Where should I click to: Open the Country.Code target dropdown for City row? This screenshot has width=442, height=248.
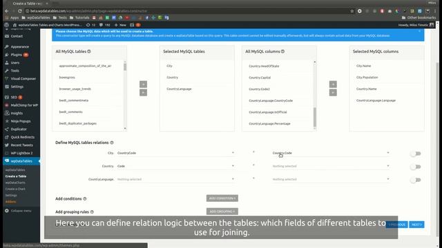pos(331,153)
